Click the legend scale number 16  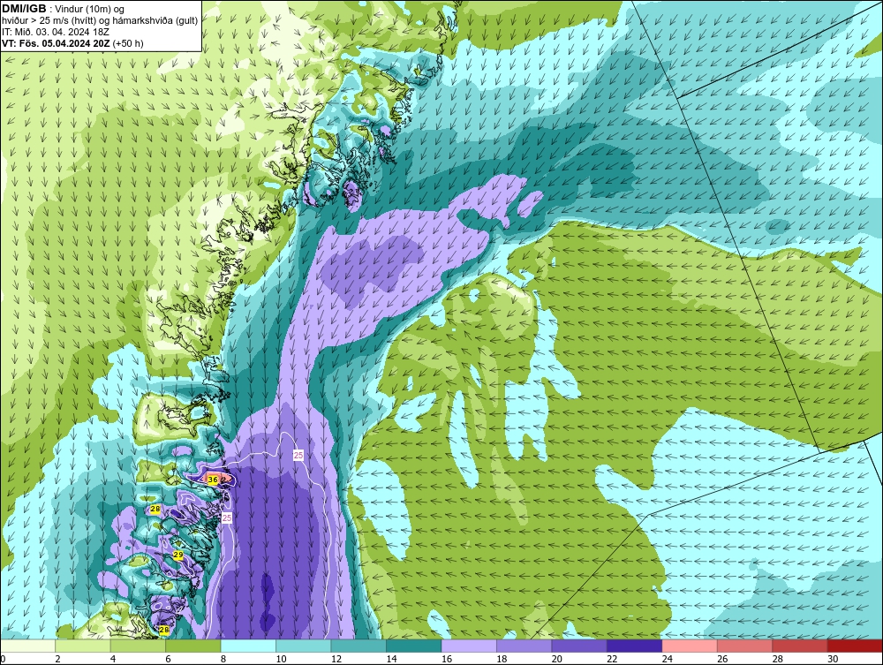447,659
